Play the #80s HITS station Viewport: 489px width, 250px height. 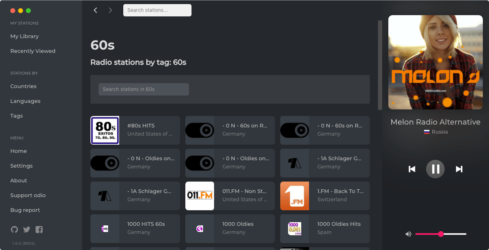pyautogui.click(x=135, y=130)
